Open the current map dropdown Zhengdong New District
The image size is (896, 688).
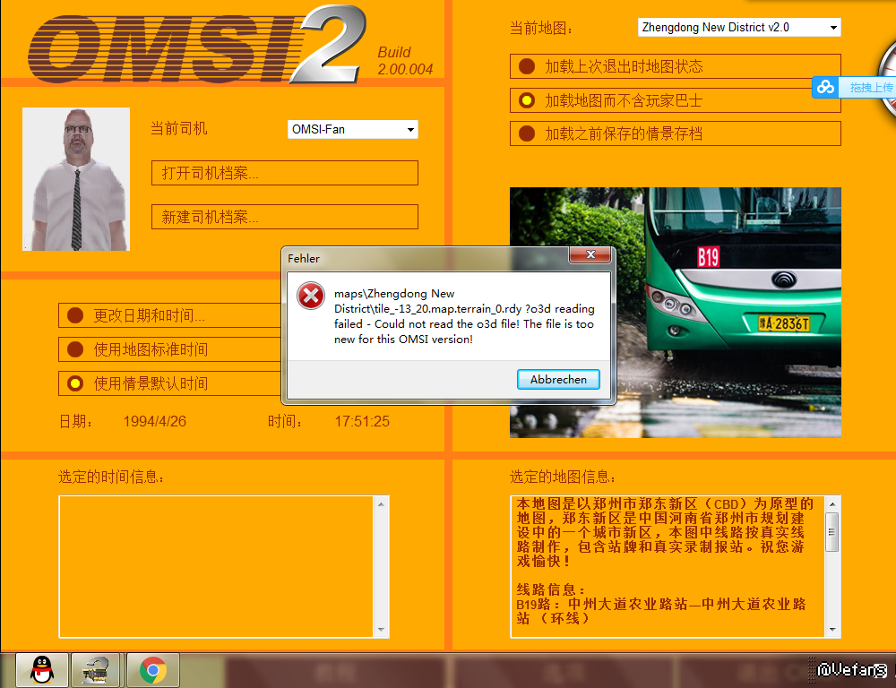tap(739, 27)
